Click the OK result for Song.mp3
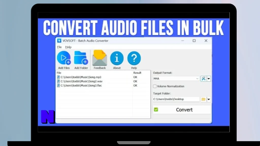Viewport: 260px width, 146px height. pyautogui.click(x=135, y=77)
